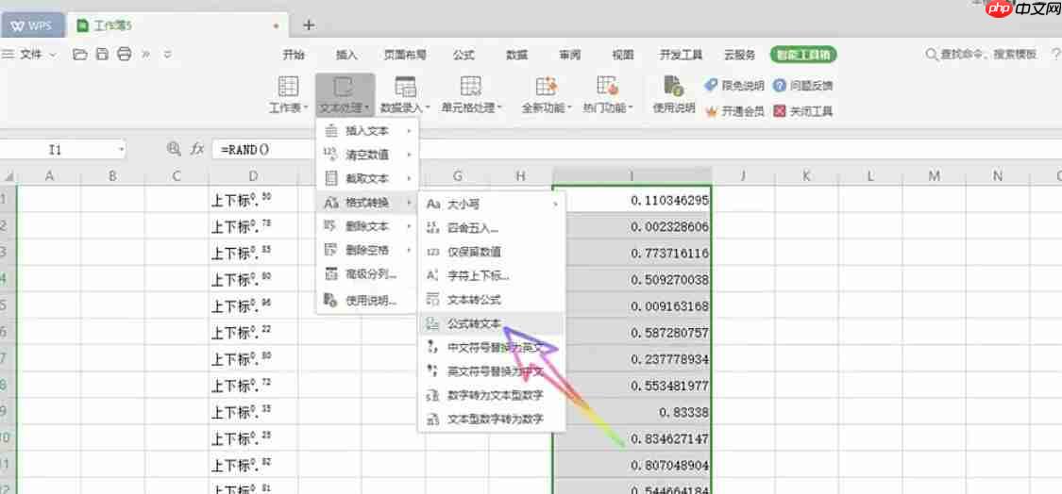Choose 仅保留数值 in submenu

tap(491, 252)
